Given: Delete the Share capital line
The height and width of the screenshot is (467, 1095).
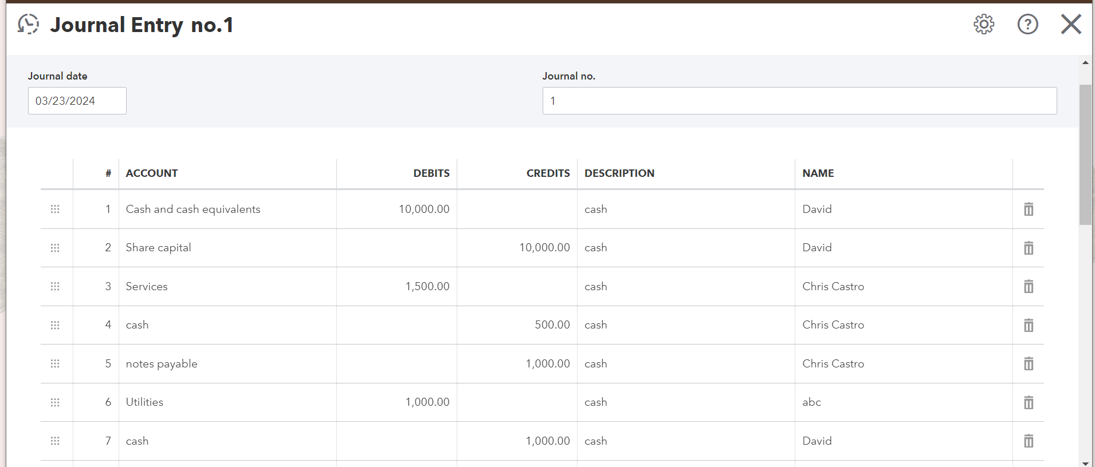Looking at the screenshot, I should tap(1029, 248).
